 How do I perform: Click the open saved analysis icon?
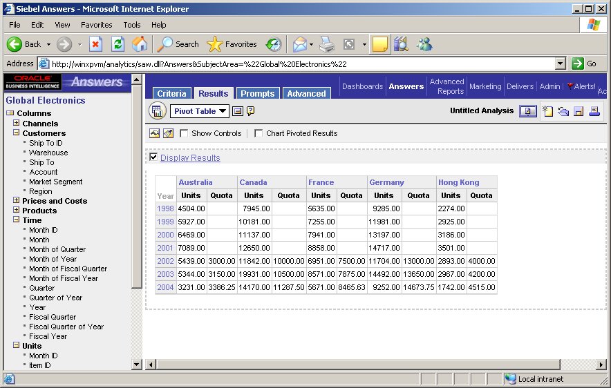(x=563, y=111)
